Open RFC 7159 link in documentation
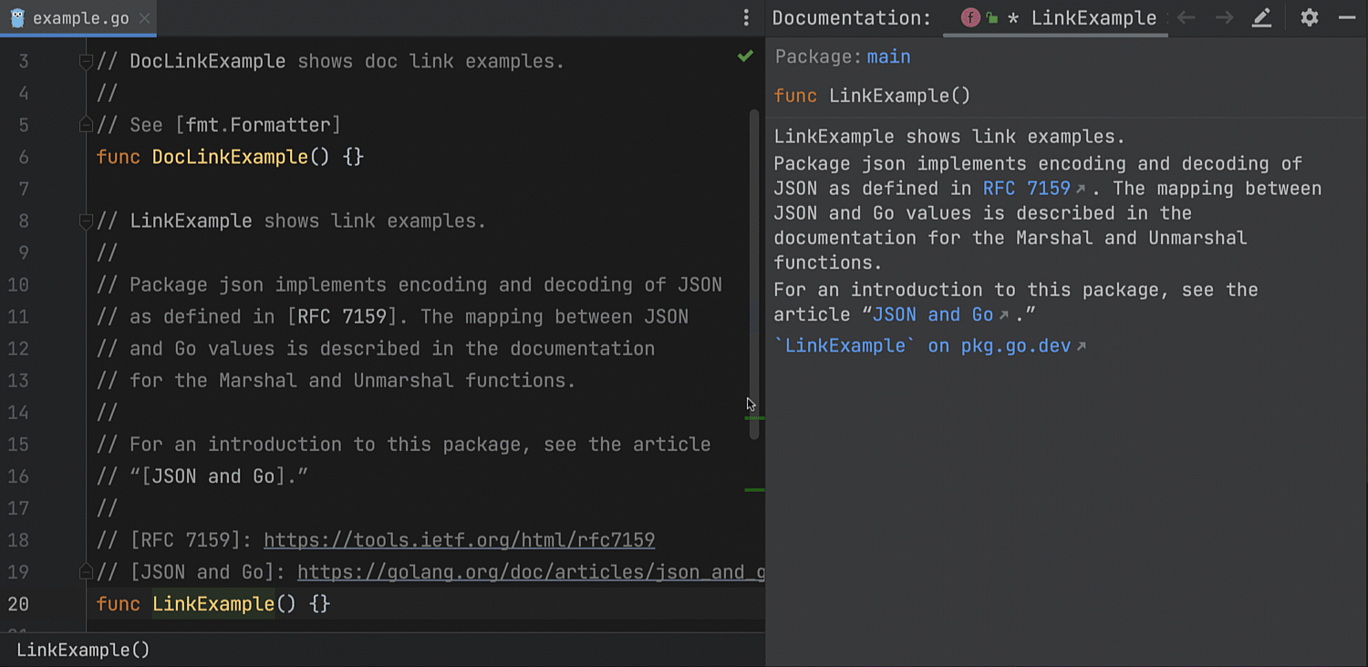Screen dimensions: 1368x667 1026,189
